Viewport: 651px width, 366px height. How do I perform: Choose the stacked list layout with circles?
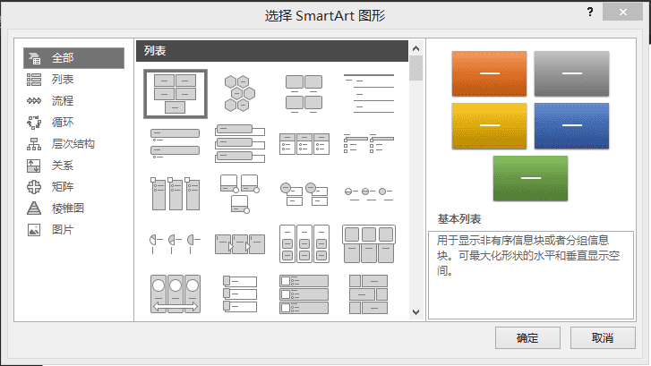point(304,194)
